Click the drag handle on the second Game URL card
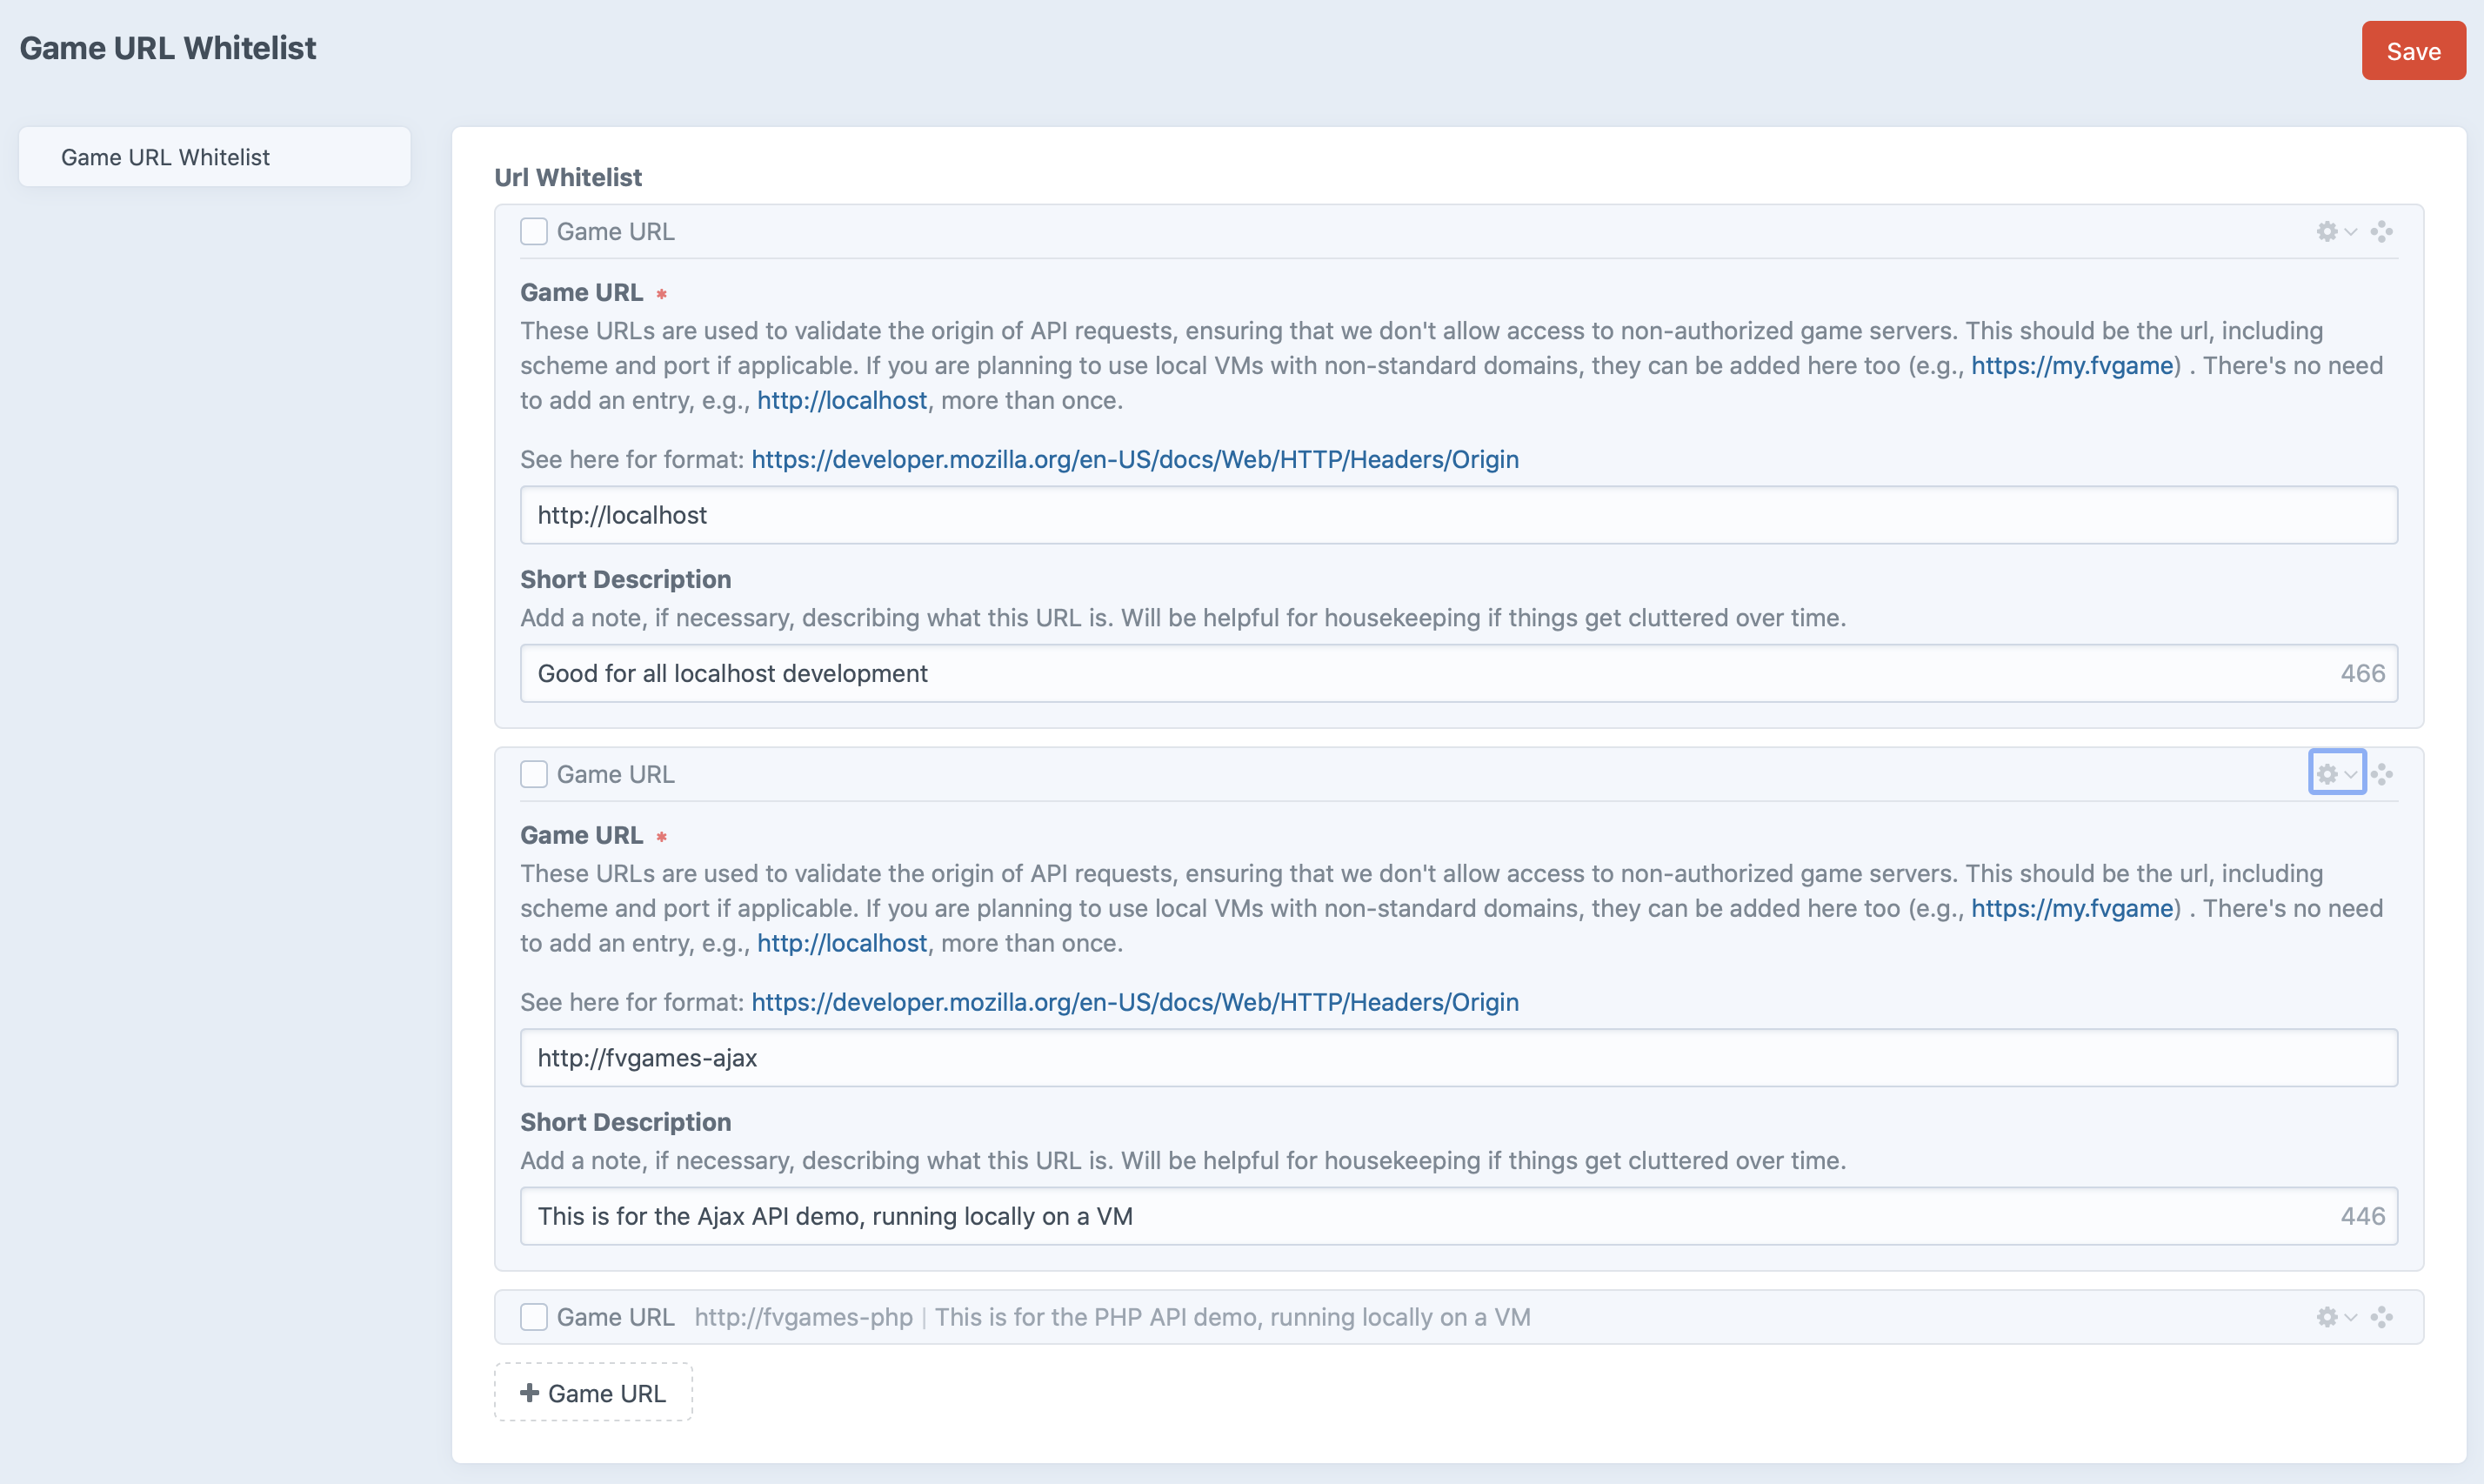The image size is (2484, 1484). point(2382,773)
